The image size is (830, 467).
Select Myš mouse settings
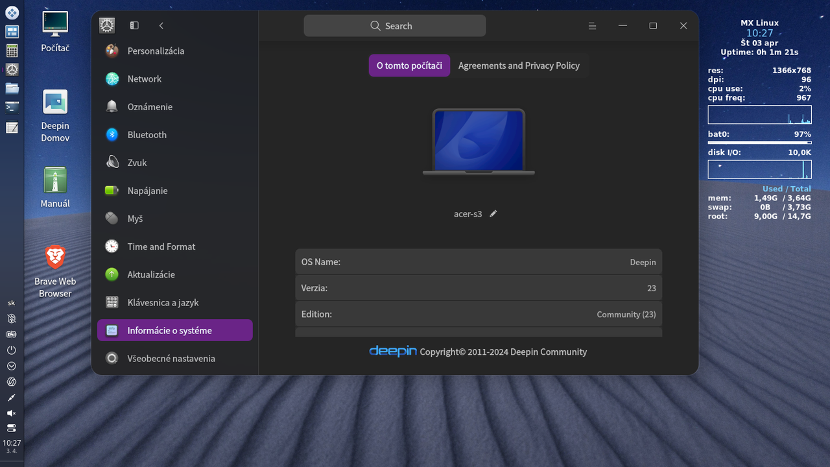coord(174,218)
